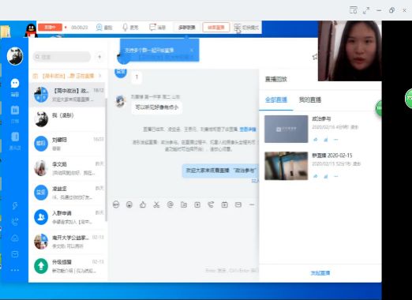Expand the orange live-in-progress banner arrow

click(100, 76)
